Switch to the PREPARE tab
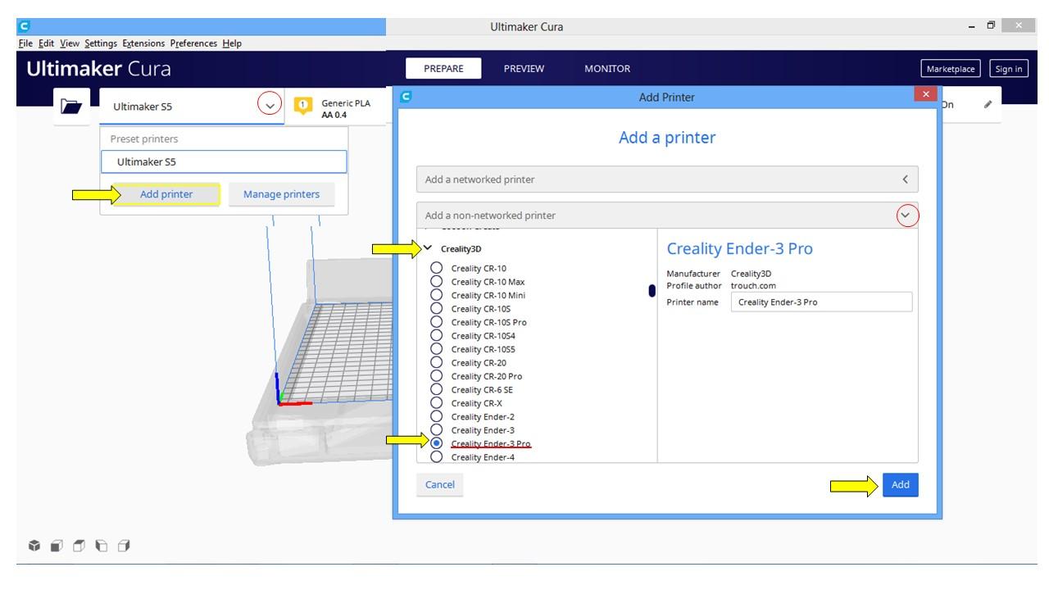Viewport: 1049px width, 590px height. pos(443,69)
